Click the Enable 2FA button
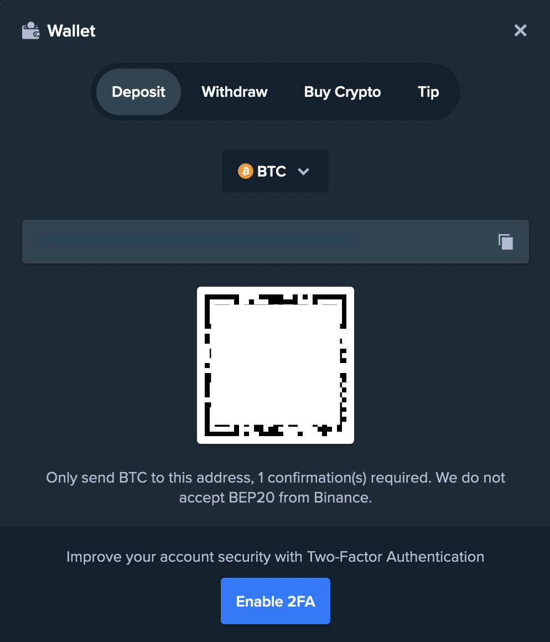Image resolution: width=550 pixels, height=642 pixels. tap(276, 601)
